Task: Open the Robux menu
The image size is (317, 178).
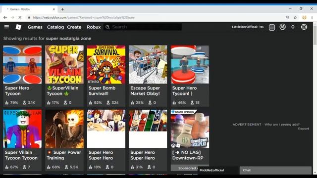Action: point(94,27)
